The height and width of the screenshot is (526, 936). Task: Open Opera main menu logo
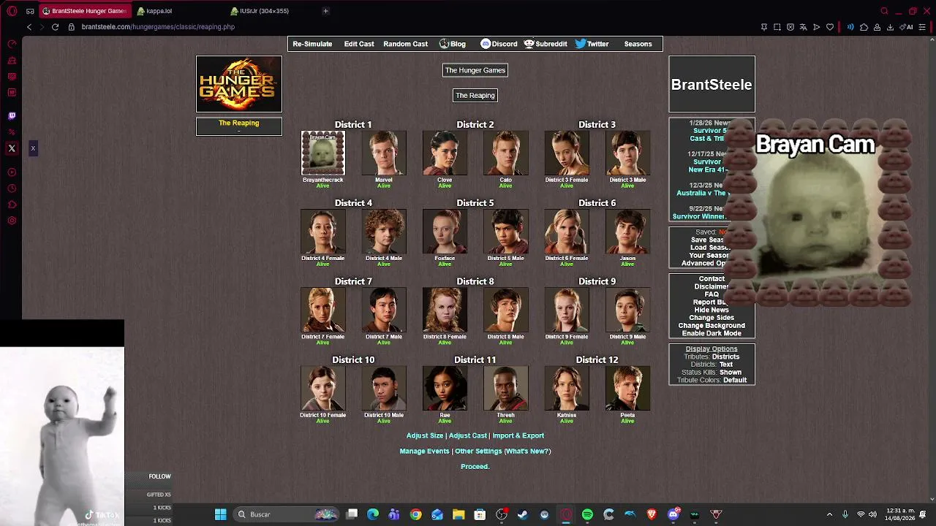point(12,11)
